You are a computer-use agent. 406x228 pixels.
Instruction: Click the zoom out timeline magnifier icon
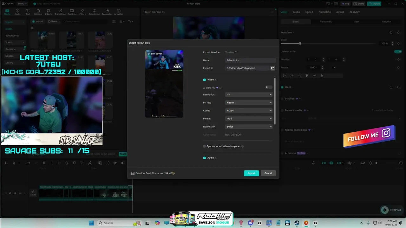(370, 163)
